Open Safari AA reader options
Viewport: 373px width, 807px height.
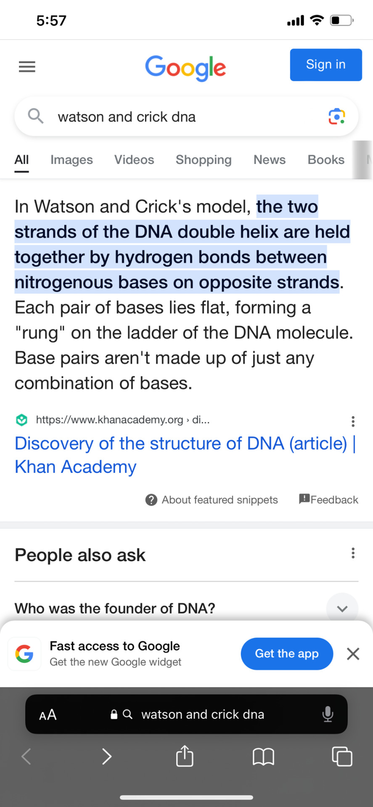point(48,714)
